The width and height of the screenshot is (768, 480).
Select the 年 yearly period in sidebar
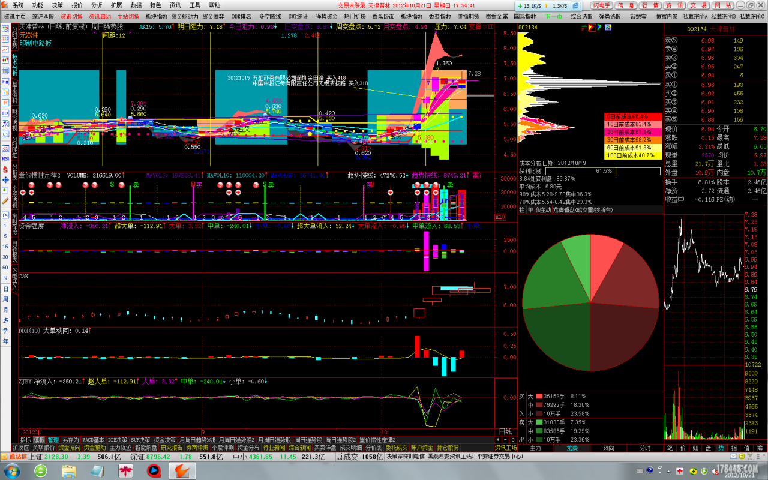tap(5, 341)
